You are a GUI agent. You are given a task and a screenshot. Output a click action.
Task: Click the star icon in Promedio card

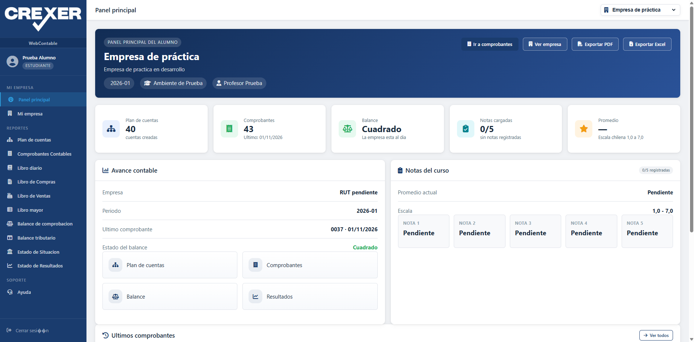click(x=584, y=129)
